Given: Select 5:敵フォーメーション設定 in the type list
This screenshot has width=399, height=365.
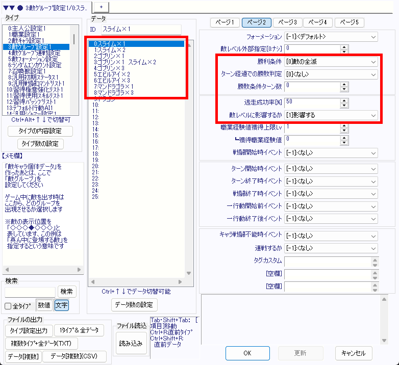Looking at the screenshot, I should (35, 59).
